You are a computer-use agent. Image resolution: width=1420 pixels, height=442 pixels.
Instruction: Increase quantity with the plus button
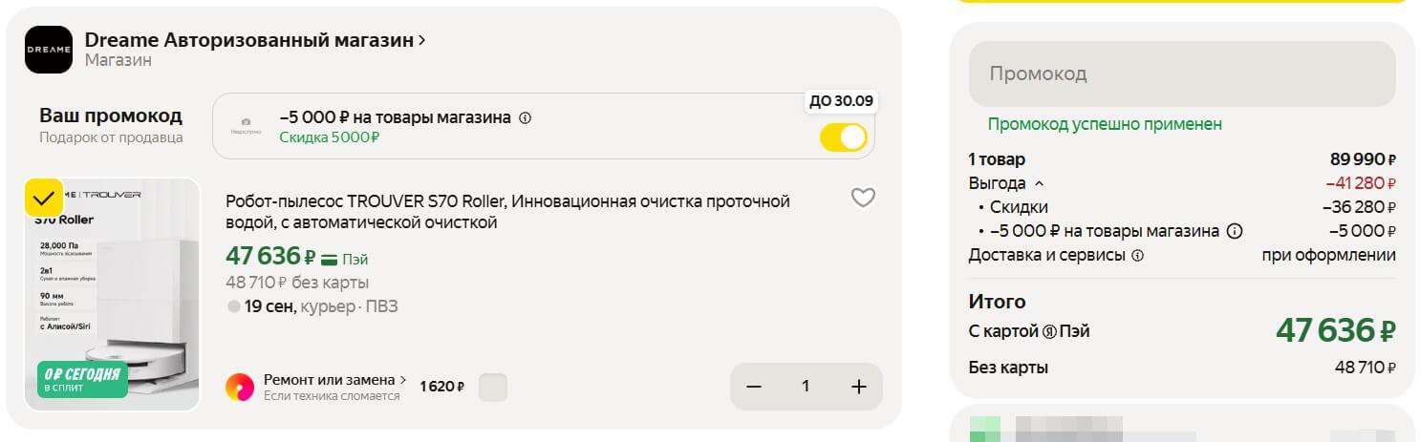[858, 387]
